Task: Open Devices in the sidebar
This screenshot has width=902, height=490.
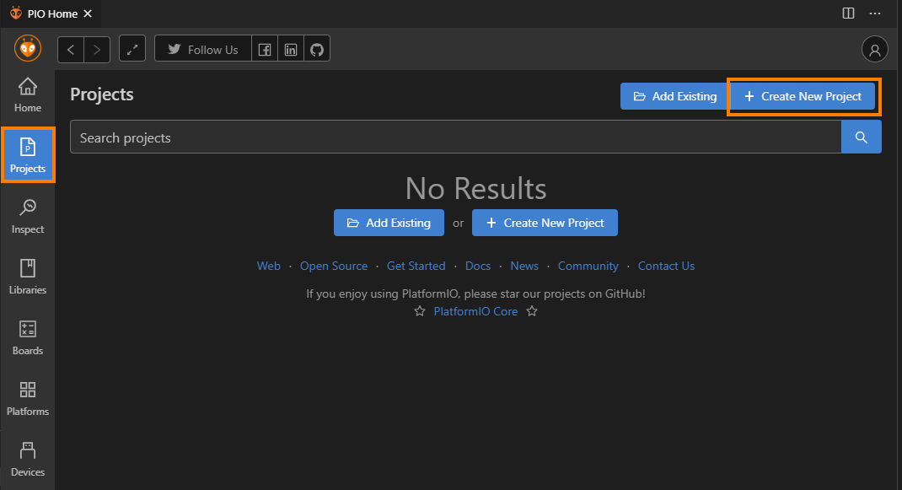Action: (x=28, y=459)
